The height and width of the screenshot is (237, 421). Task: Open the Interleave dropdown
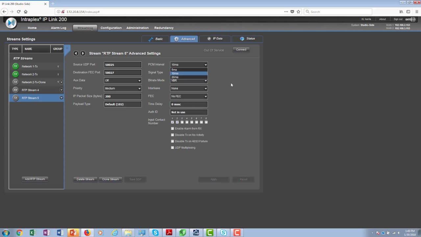coord(189,88)
